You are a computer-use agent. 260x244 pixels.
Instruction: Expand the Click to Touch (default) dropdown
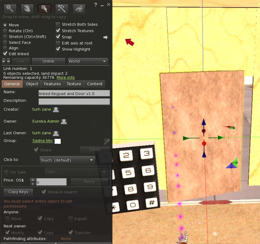[x=67, y=160]
